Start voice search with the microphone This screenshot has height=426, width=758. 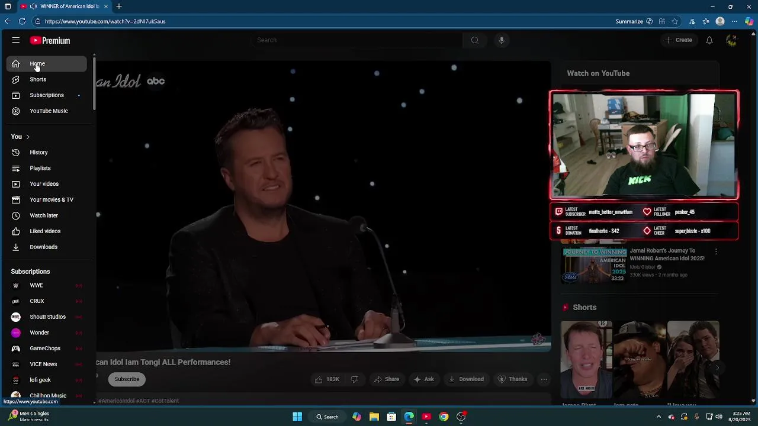(x=502, y=40)
